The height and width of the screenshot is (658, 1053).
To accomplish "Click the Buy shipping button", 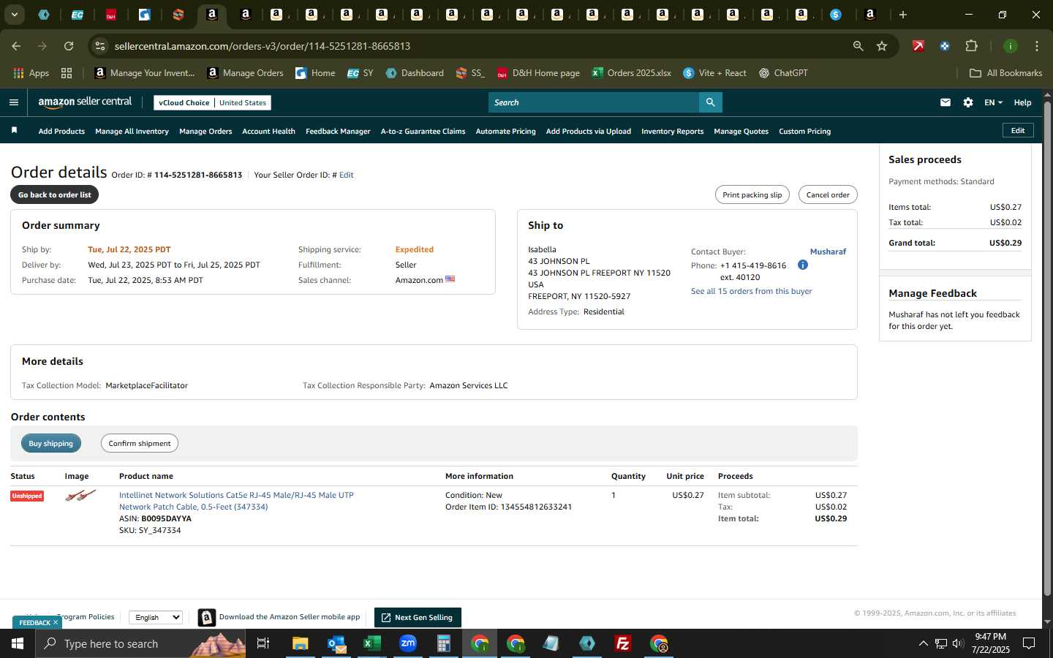I will (50, 443).
